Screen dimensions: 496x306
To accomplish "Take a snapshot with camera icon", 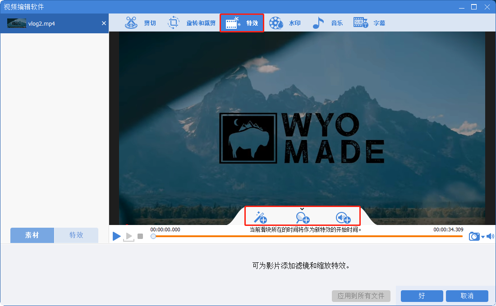I will 474,236.
